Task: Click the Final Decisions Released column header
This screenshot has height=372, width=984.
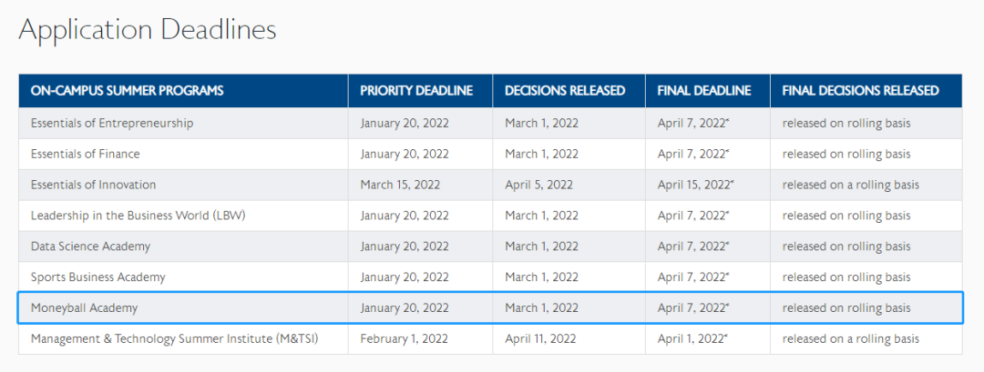Action: coord(860,91)
